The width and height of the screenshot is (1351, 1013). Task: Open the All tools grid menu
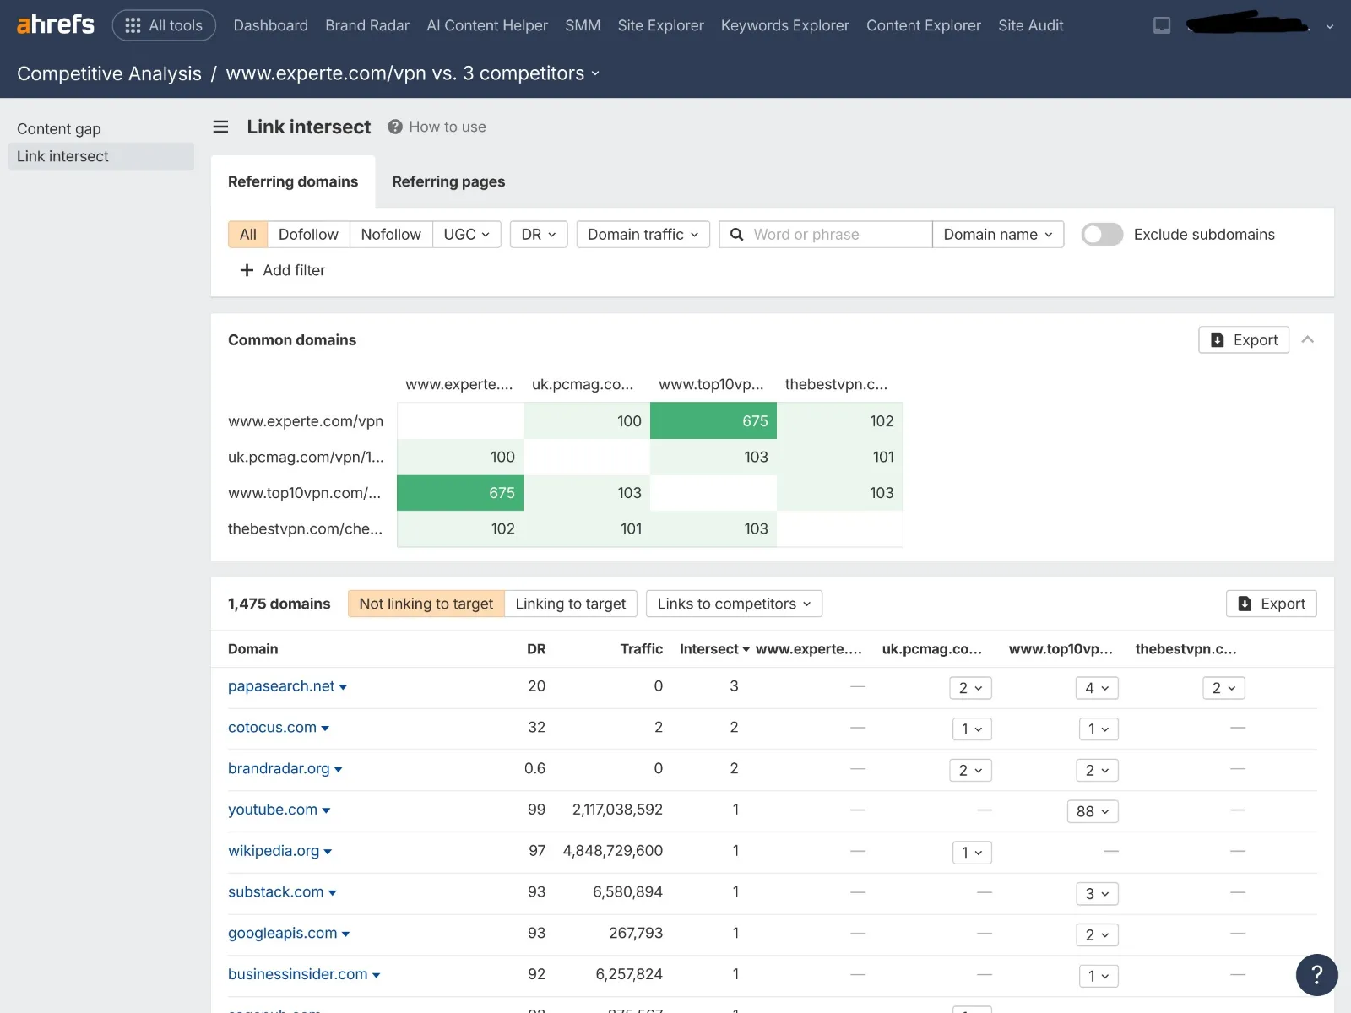(164, 25)
